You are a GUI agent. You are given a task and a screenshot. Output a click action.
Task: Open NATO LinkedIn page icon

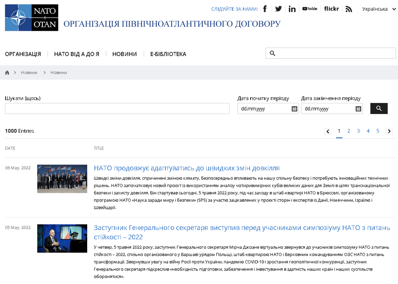pos(292,9)
